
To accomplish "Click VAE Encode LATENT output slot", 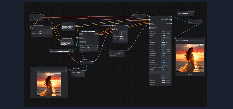I will pyautogui.click(x=93, y=62).
